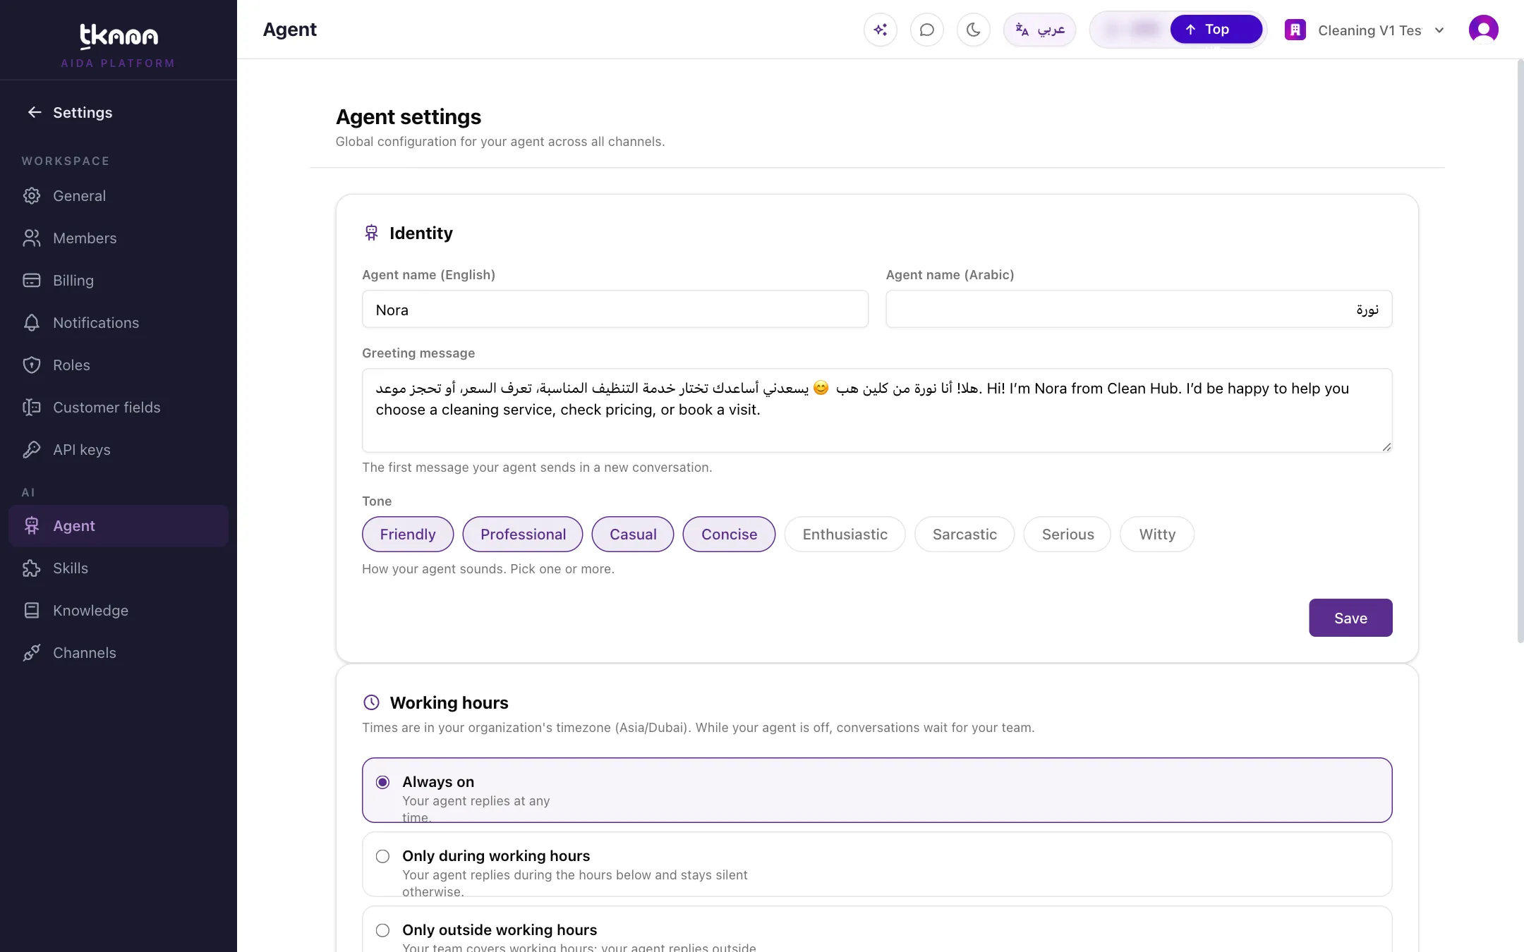1524x952 pixels.
Task: Select the Serious tone chip
Action: pos(1068,535)
